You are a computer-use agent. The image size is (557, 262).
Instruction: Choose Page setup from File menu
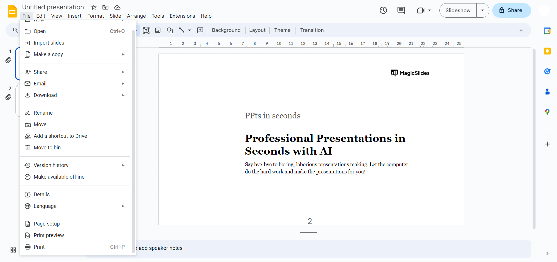click(x=47, y=224)
